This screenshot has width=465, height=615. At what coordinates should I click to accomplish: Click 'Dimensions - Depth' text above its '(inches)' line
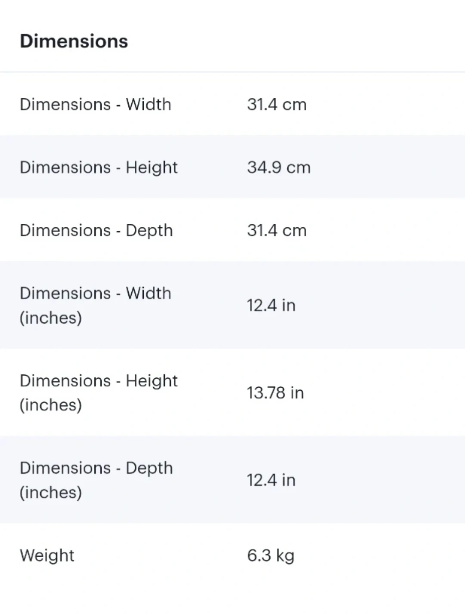96,468
